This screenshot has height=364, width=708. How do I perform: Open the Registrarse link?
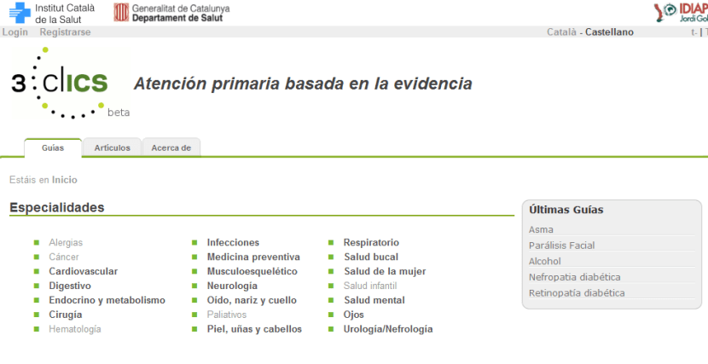(x=65, y=32)
